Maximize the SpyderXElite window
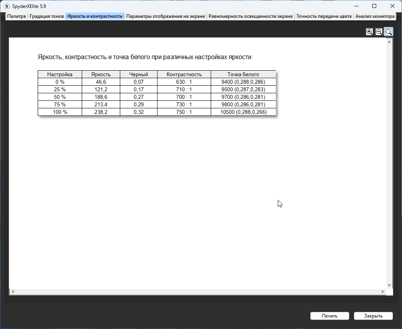Screen dimensions: 402x329 coord(374,6)
